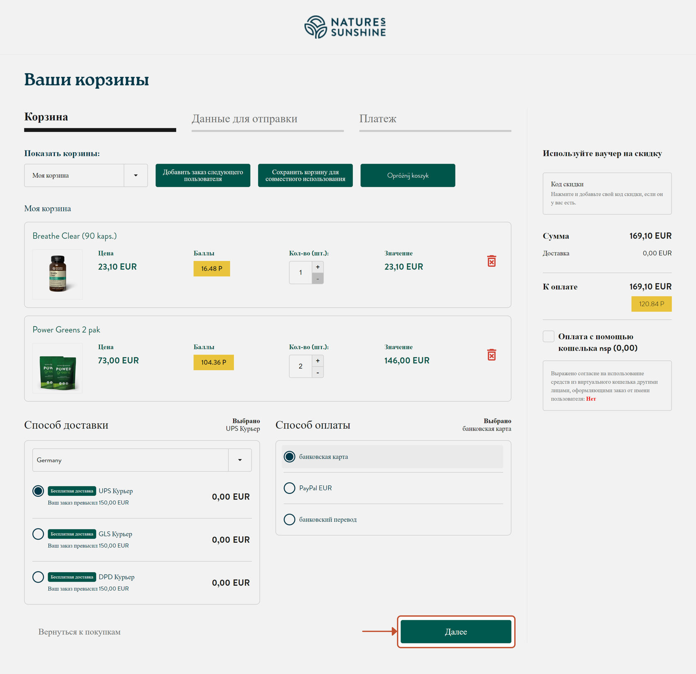The image size is (696, 674).
Task: Open the Breathe Clear product thumbnail
Action: [x=58, y=274]
